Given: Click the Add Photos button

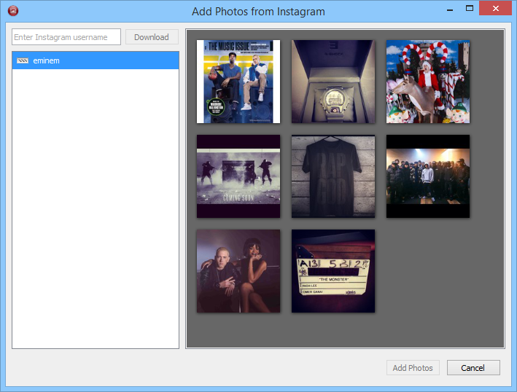Looking at the screenshot, I should (x=413, y=368).
